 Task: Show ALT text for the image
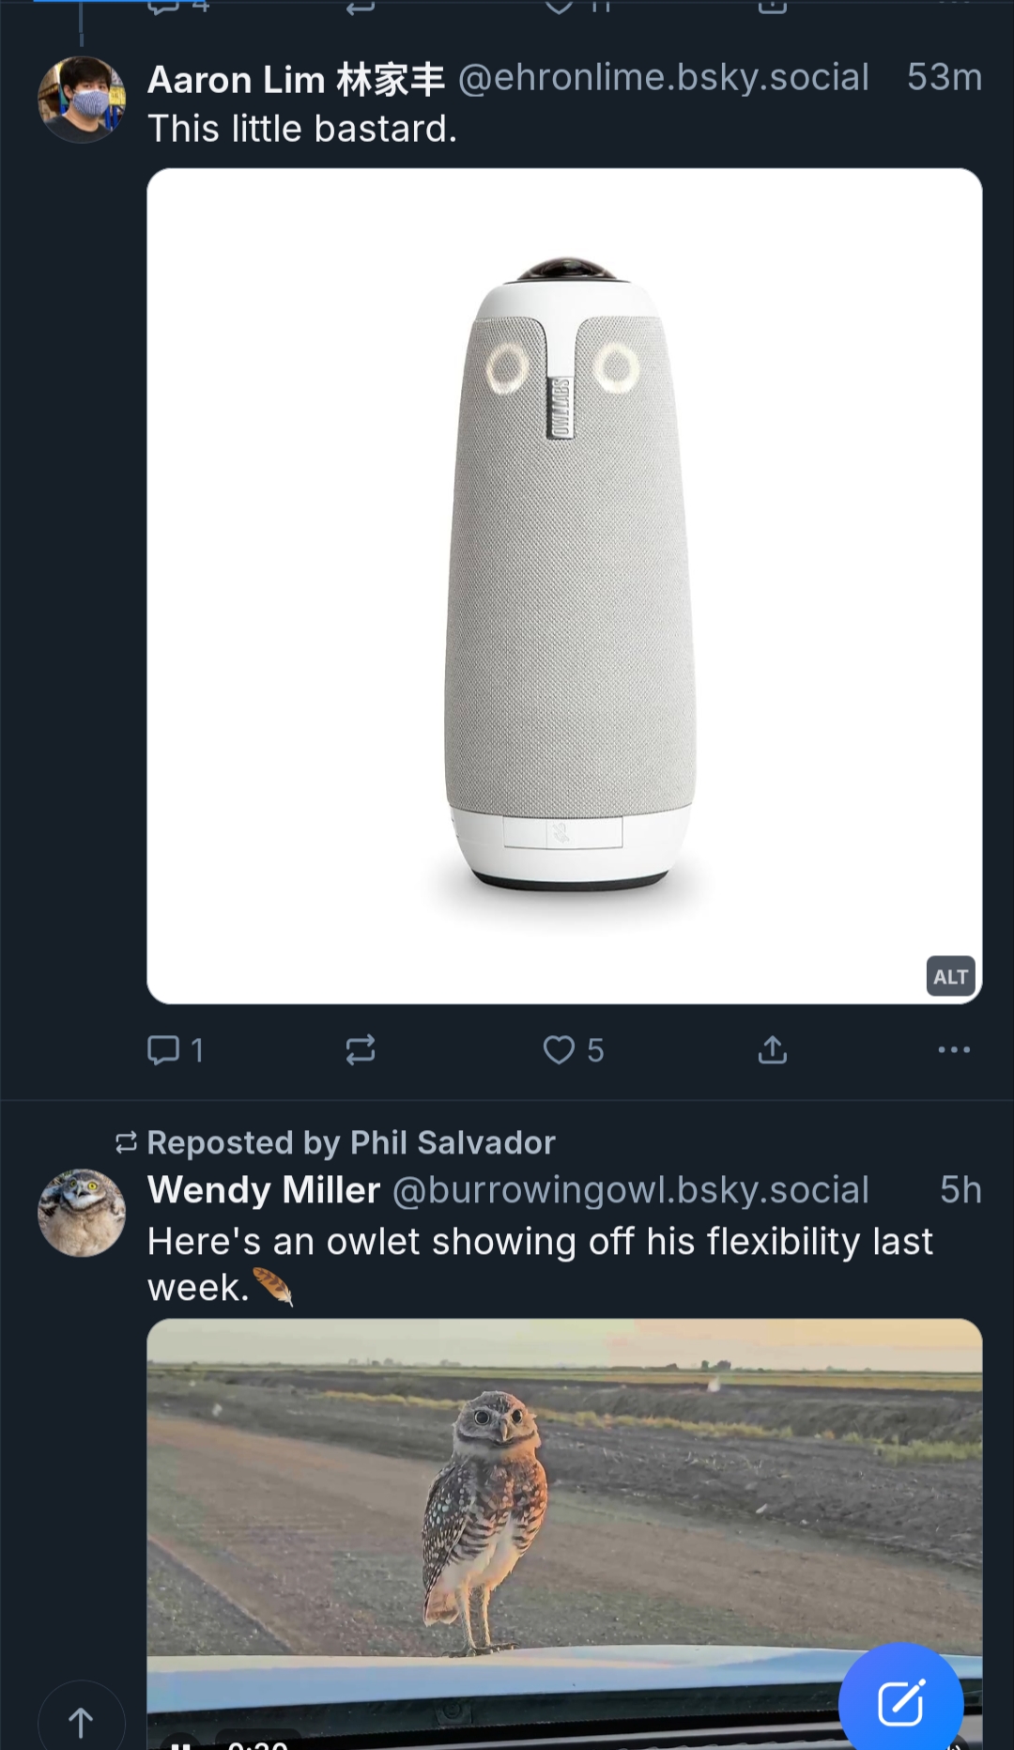tap(950, 977)
